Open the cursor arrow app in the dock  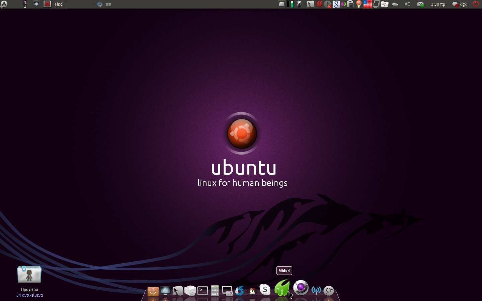(x=177, y=291)
